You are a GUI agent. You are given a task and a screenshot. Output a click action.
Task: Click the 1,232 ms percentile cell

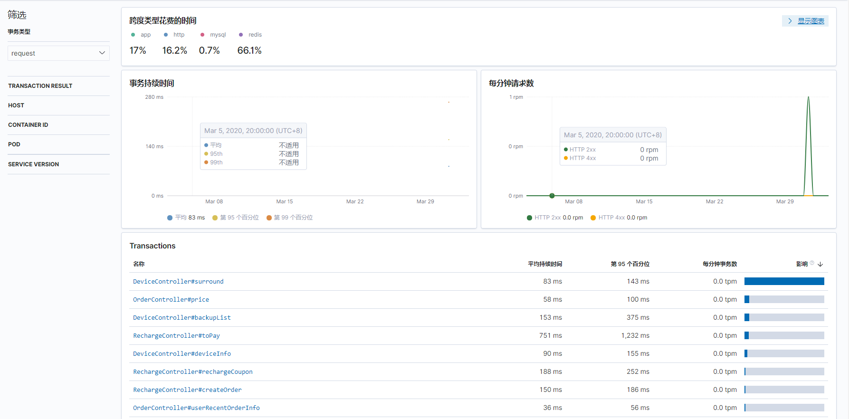[x=635, y=336]
